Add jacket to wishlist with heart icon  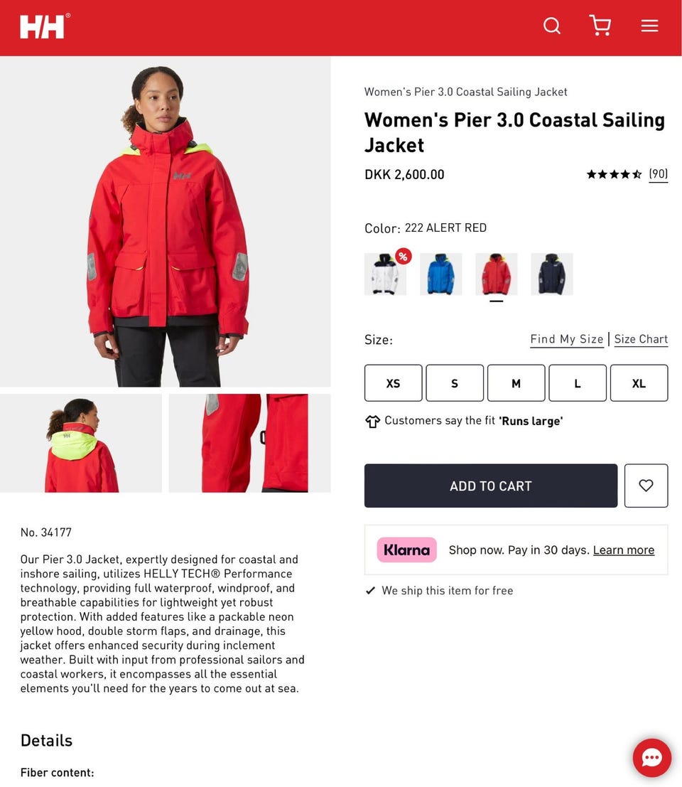tap(646, 486)
